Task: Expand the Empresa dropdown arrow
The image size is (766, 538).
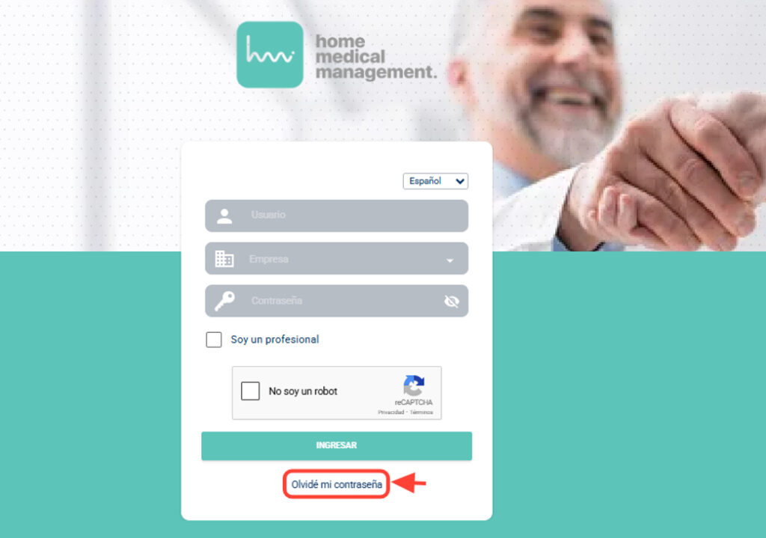Action: click(x=450, y=260)
